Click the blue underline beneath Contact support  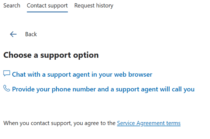[47, 12]
